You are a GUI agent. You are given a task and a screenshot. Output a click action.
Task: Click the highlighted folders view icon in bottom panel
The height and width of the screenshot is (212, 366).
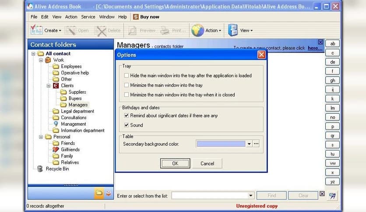pos(99,193)
